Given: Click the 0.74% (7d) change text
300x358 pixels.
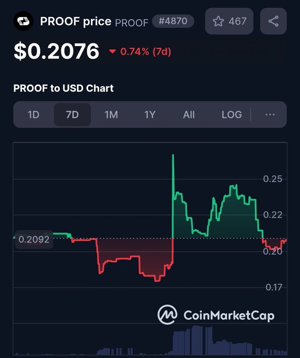Looking at the screenshot, I should (x=146, y=52).
